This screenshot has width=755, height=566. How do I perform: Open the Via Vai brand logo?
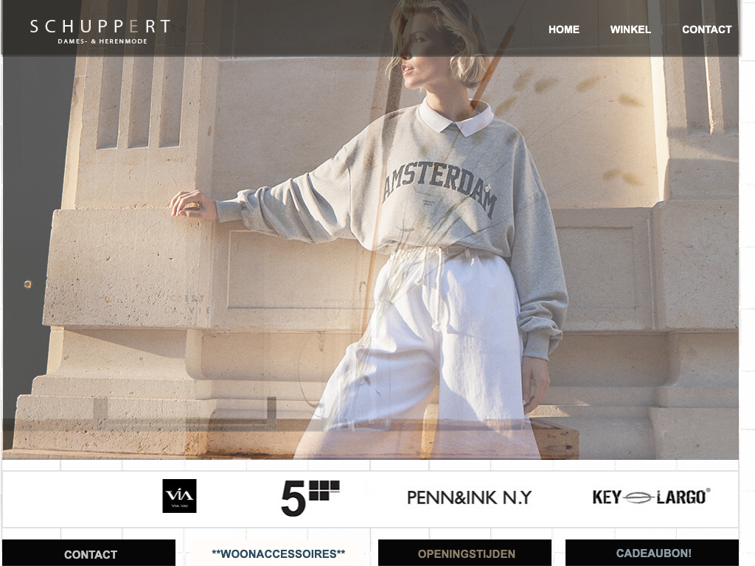point(179,496)
